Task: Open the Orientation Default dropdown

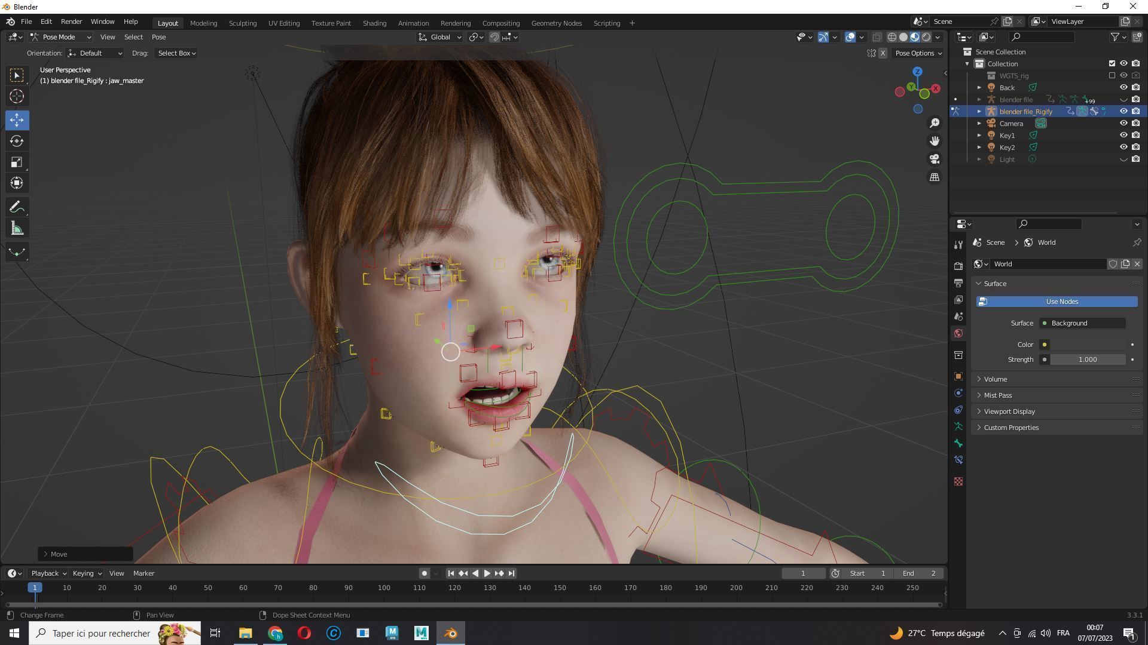Action: pos(95,53)
